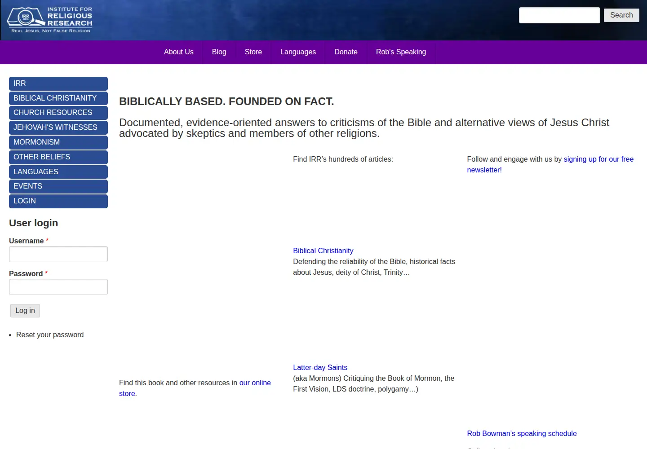
Task: Click the Search button
Action: pyautogui.click(x=621, y=15)
